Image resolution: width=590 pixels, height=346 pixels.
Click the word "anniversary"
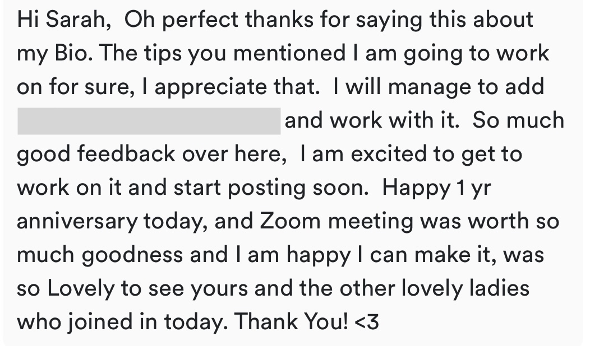[x=77, y=222]
